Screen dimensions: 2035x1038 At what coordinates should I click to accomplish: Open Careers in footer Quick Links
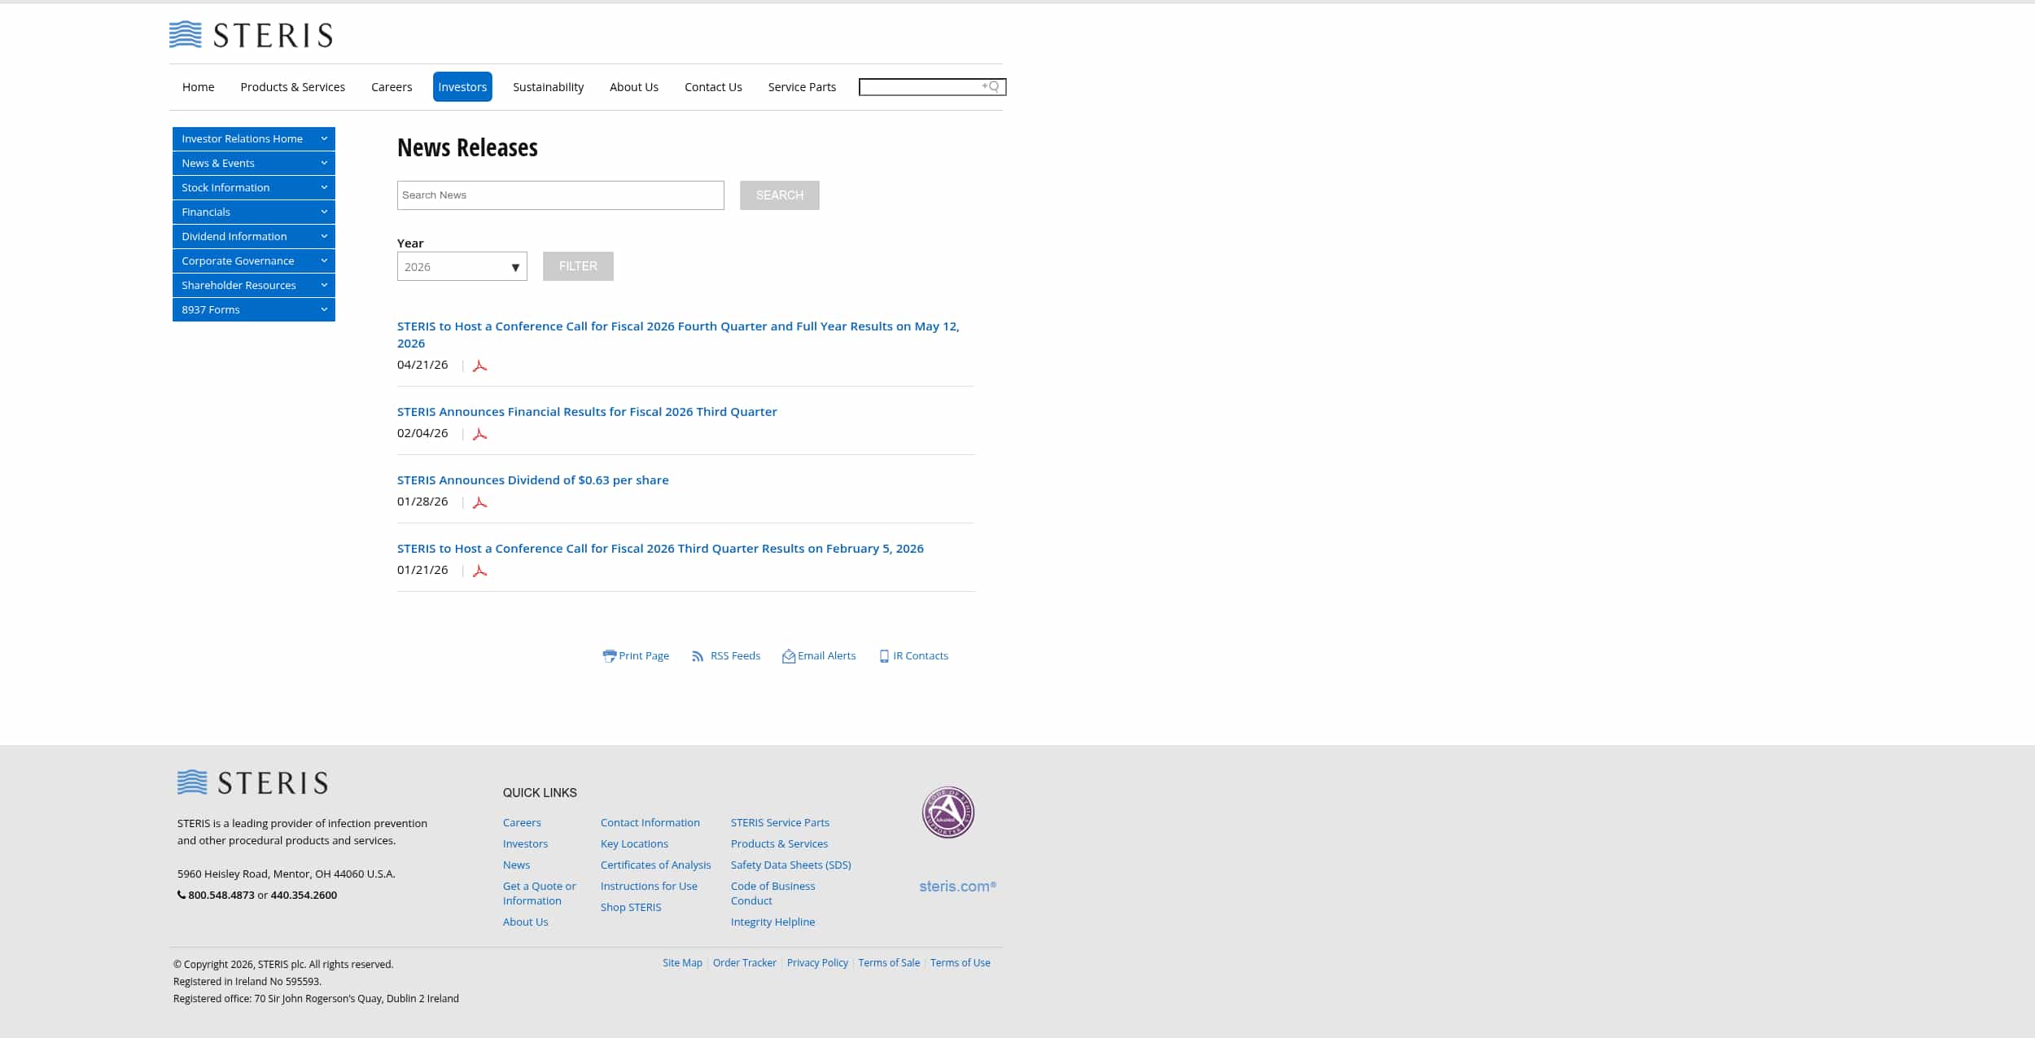(x=522, y=823)
